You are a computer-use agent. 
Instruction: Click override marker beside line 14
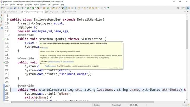click(x=4, y=39)
